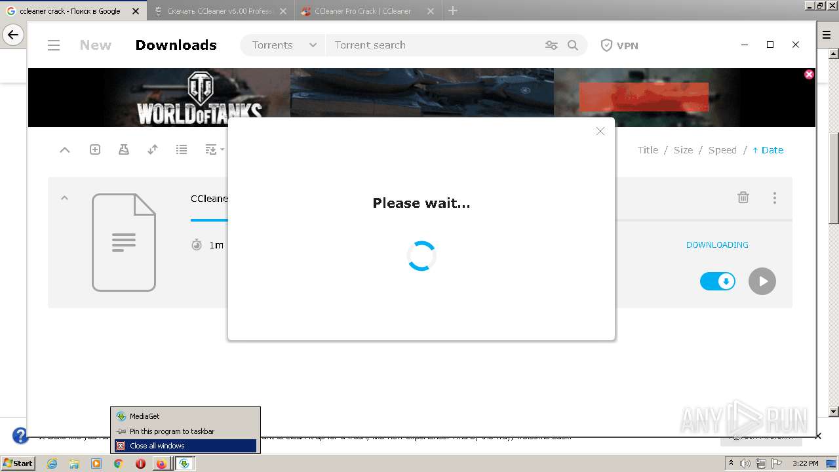
Task: Click the up-down arrows priority icon
Action: tap(153, 149)
